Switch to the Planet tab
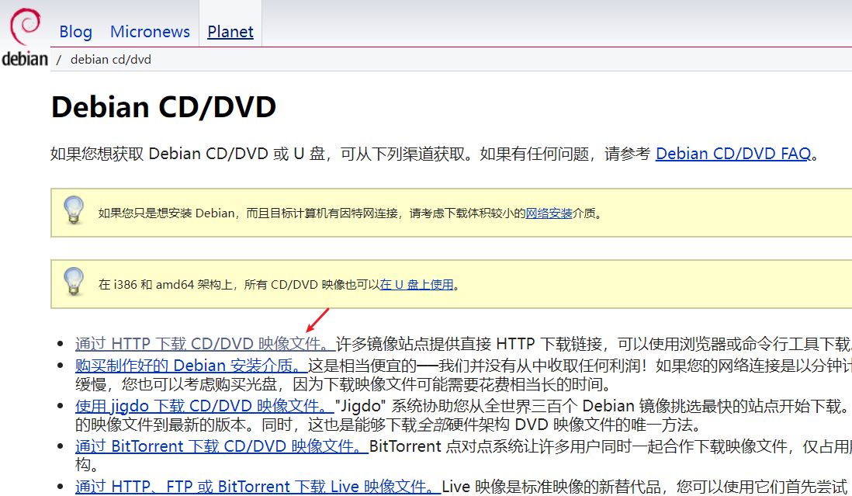This screenshot has height=496, width=852. click(x=230, y=32)
